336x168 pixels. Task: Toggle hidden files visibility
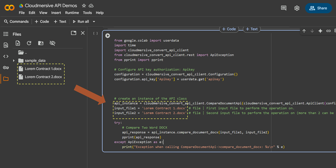point(52,43)
